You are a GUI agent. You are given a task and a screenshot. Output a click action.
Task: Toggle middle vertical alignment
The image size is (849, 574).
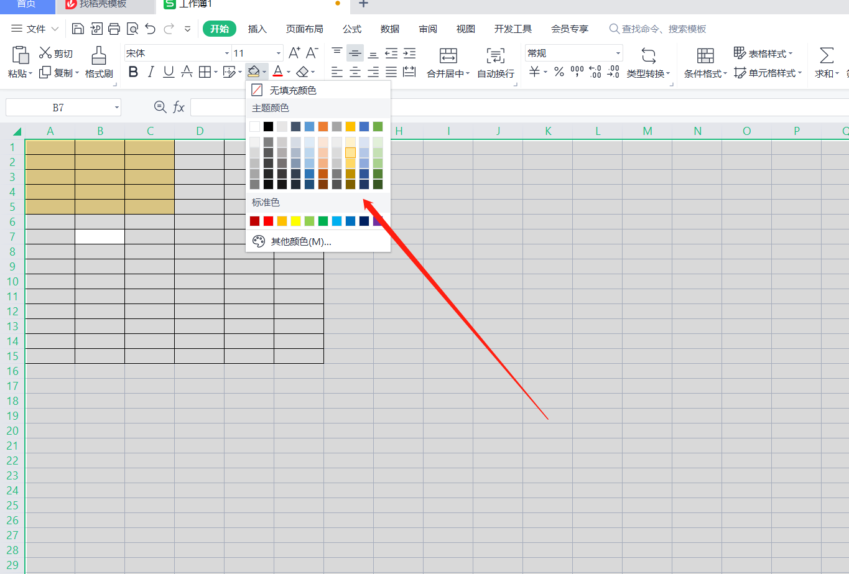click(355, 53)
